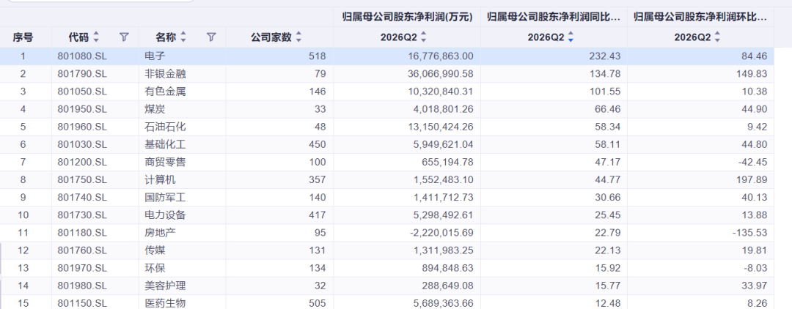Screen dimensions: 792x309
Task: Click net profit value -2,220,015.69
Action: tap(441, 233)
